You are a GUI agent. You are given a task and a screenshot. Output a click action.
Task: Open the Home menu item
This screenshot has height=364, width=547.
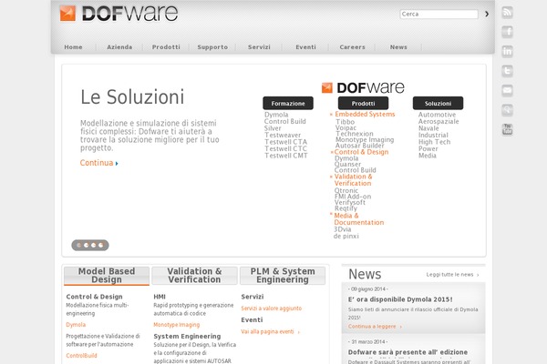coord(73,47)
